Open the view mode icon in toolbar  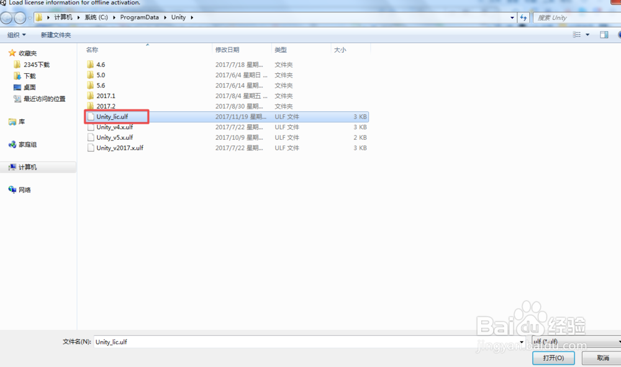(577, 35)
